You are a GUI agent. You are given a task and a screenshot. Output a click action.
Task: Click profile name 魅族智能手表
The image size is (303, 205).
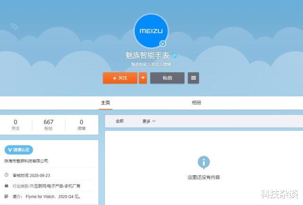tap(147, 56)
